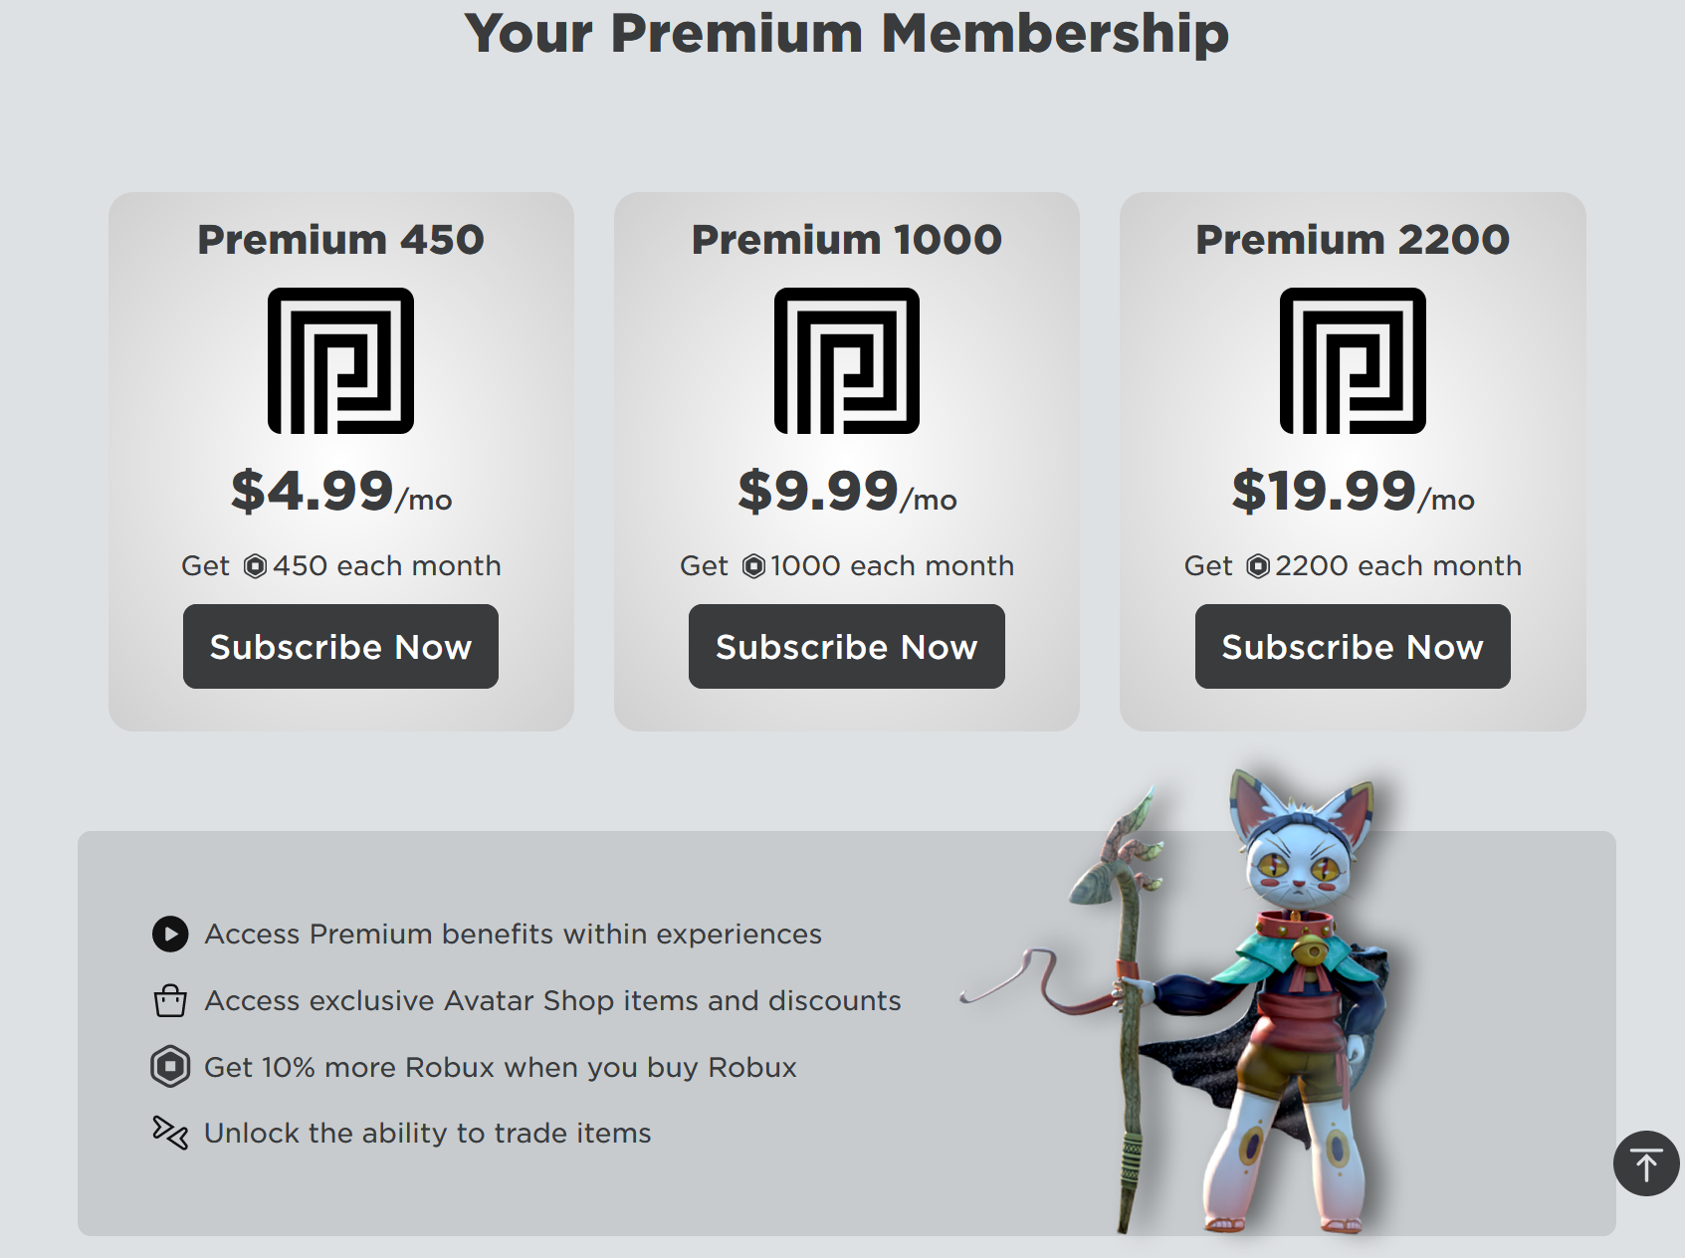Click the $19.99/mo price text
This screenshot has width=1685, height=1258.
tap(1354, 492)
